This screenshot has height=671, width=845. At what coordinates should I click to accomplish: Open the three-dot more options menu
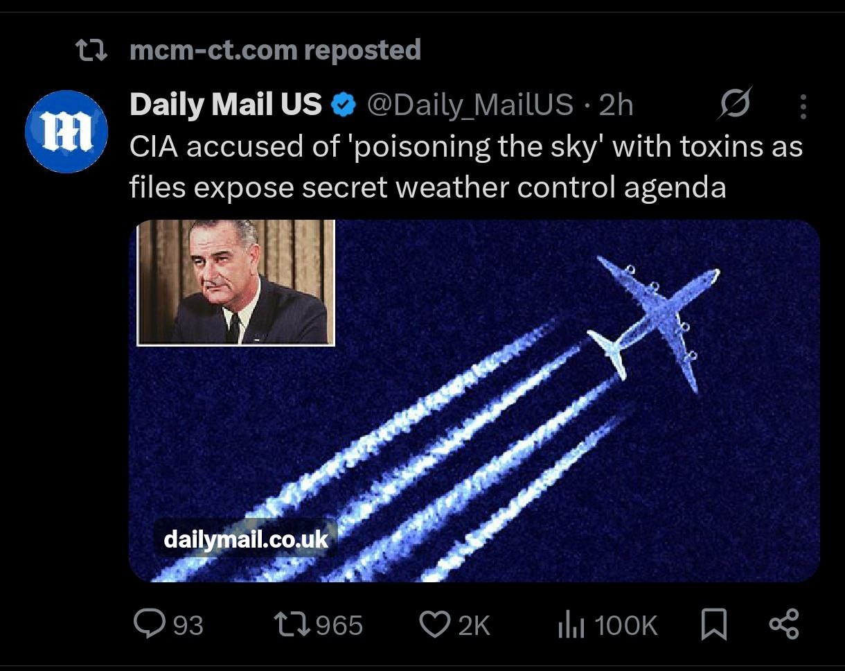(x=803, y=106)
